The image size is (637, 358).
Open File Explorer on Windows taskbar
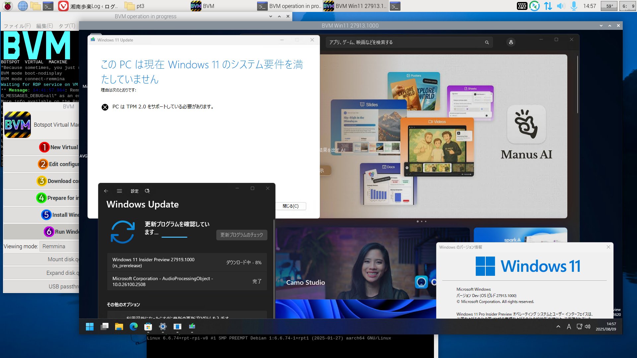tap(119, 327)
